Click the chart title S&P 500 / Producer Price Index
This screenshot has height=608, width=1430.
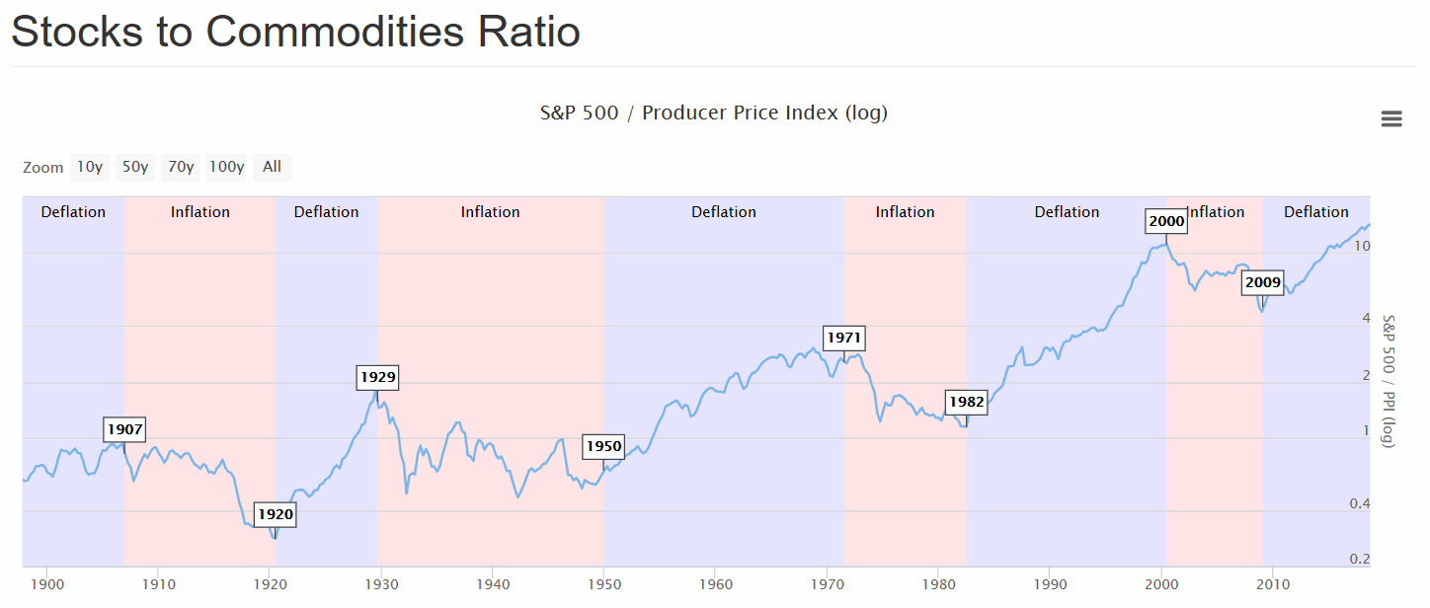(x=713, y=113)
